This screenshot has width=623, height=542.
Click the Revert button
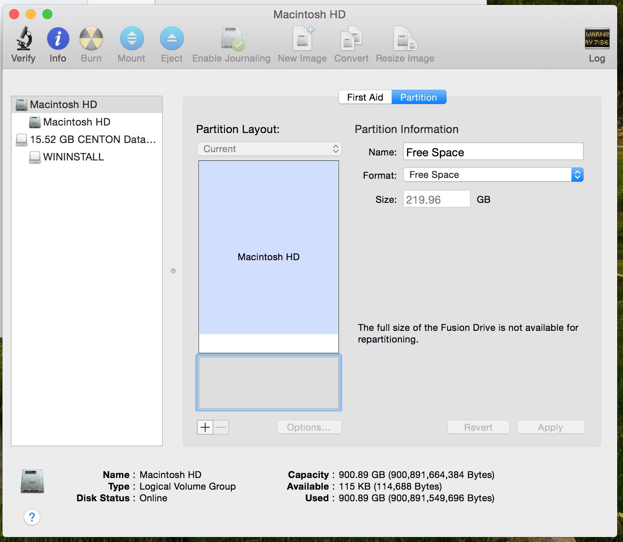(x=478, y=427)
